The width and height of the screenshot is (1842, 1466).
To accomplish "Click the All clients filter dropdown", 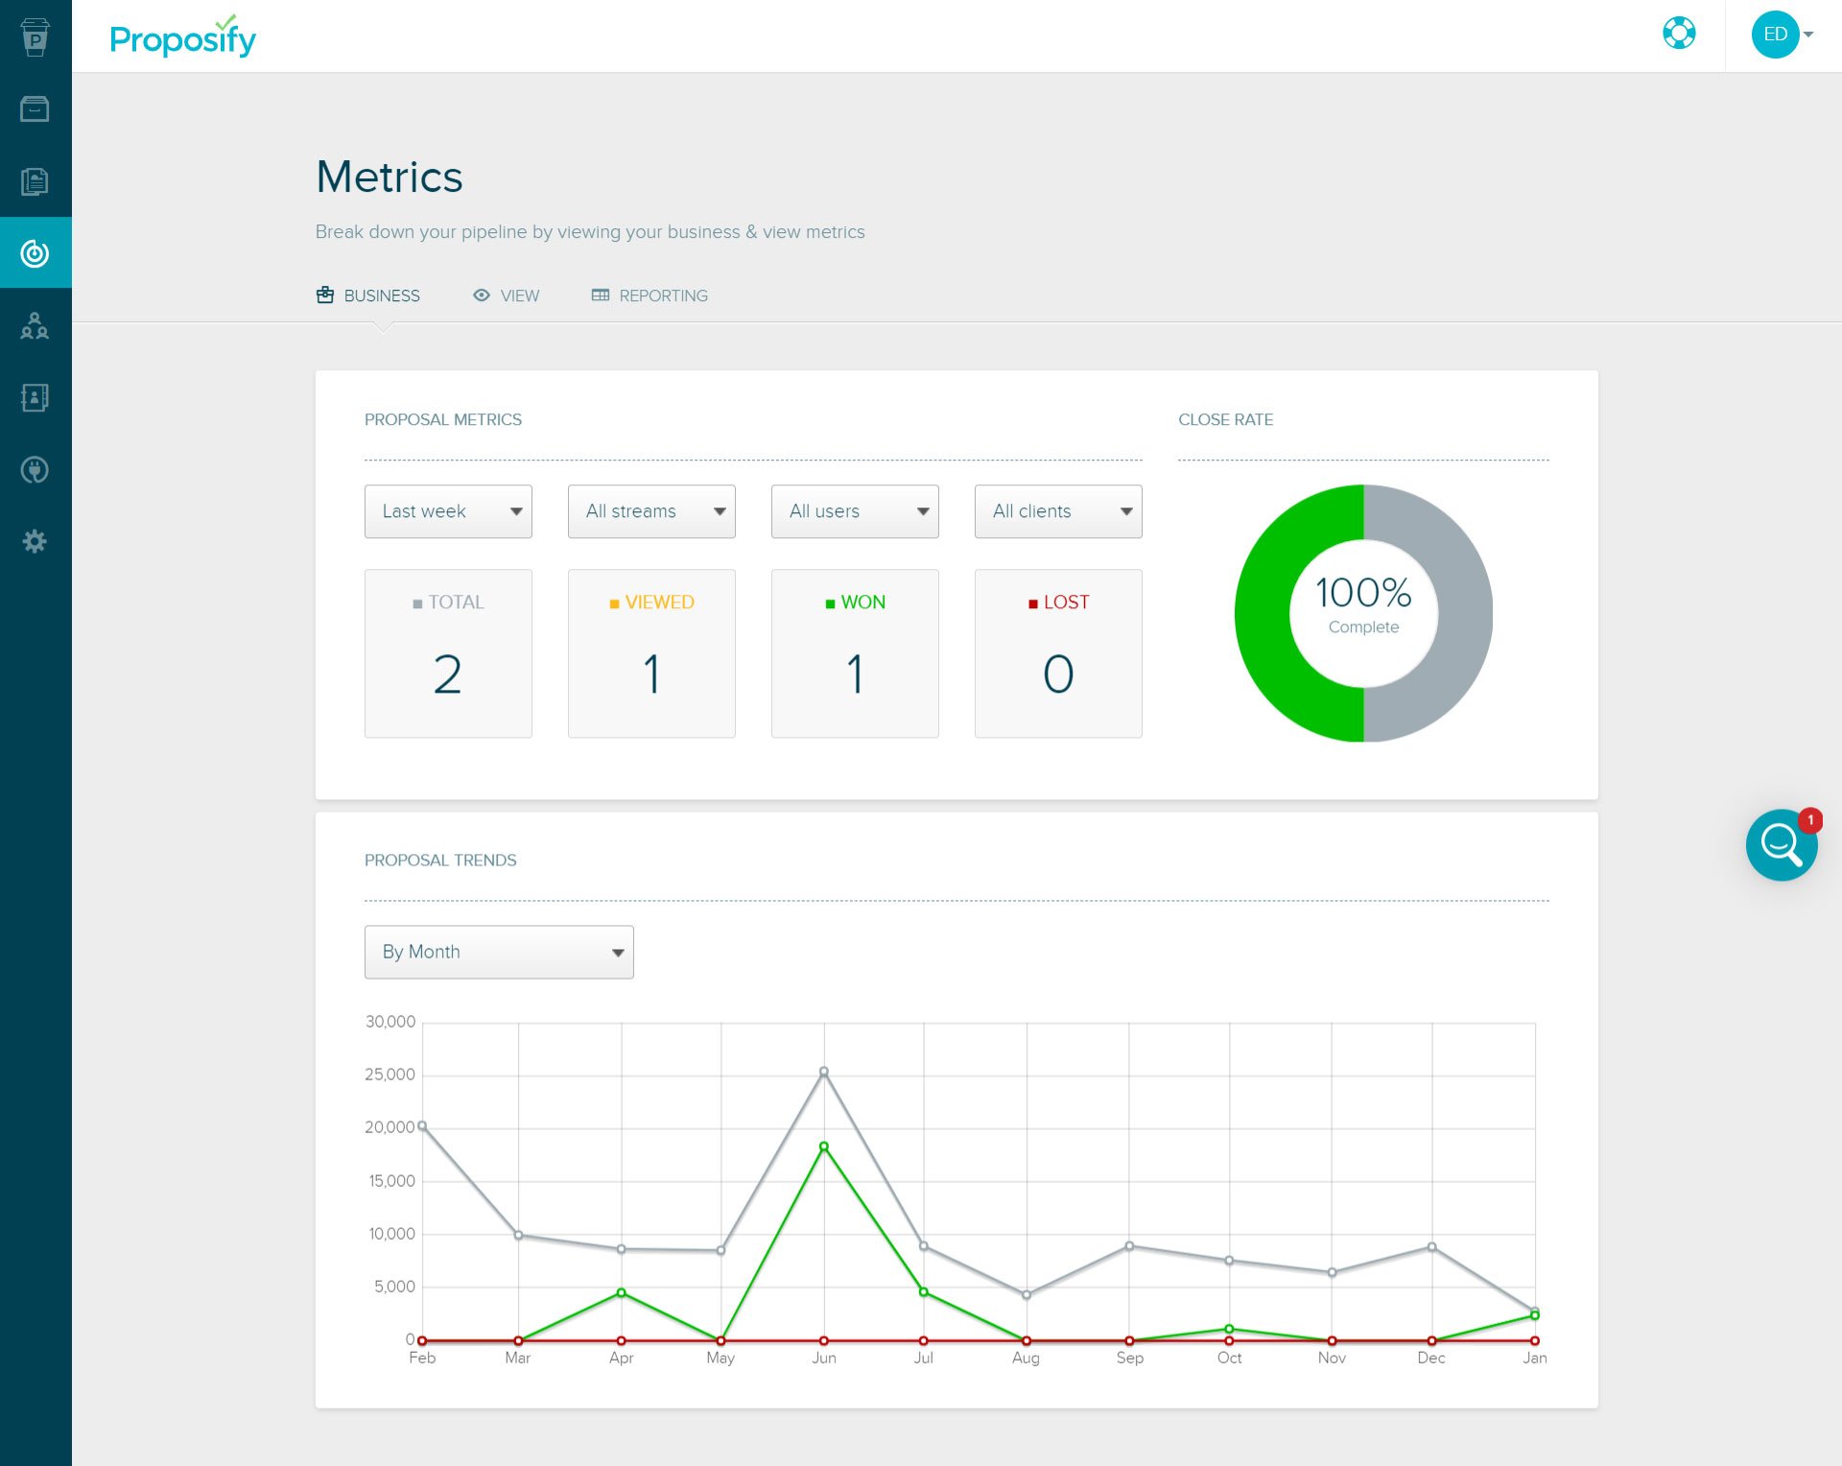I will 1057,511.
